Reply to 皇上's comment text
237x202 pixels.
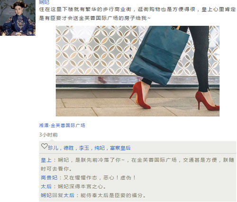(x=137, y=164)
